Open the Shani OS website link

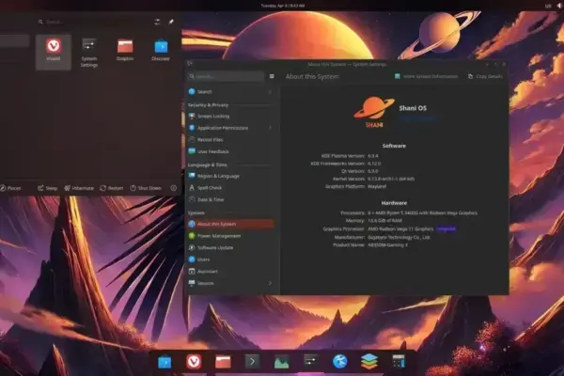pos(417,117)
